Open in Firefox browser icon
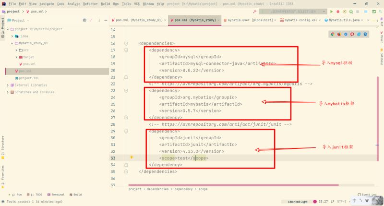Viewport: 384px width, 206px height. pyautogui.click(x=339, y=34)
